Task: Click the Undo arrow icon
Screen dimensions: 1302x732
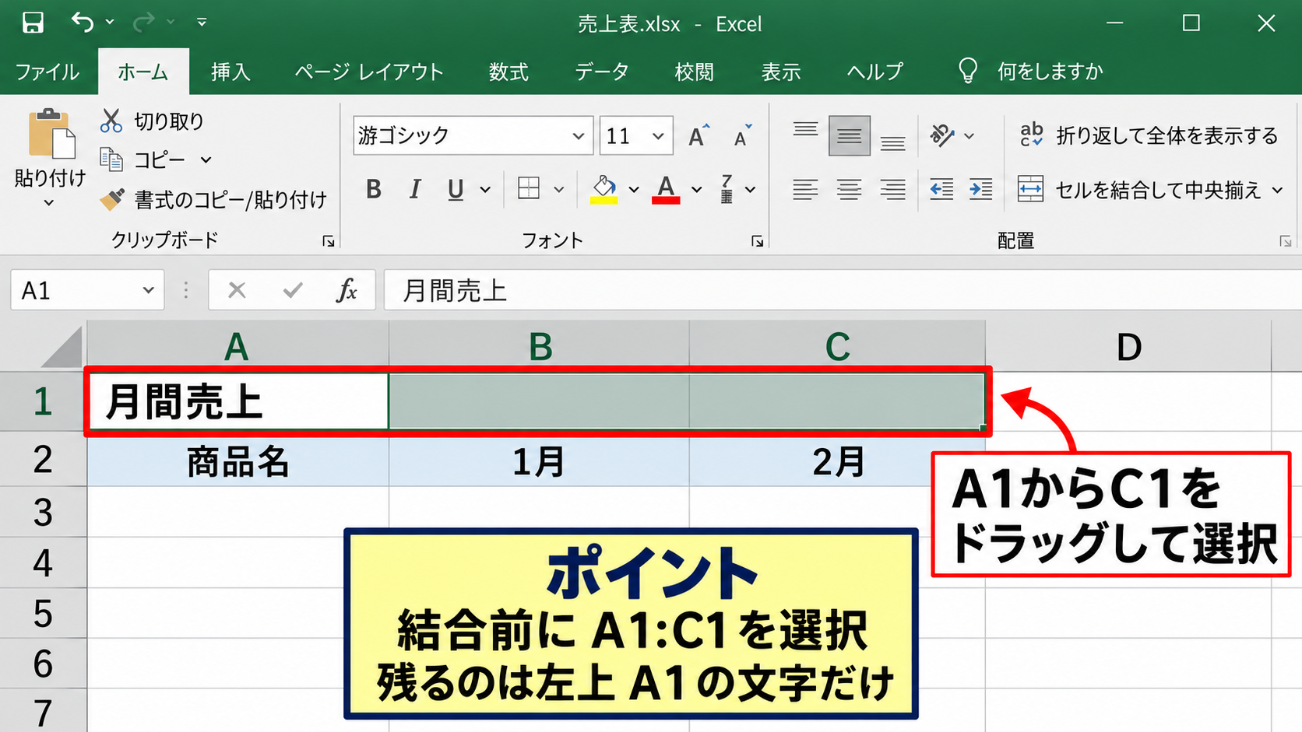Action: click(x=83, y=23)
